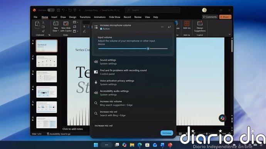The image size is (266, 149).
Task: Switch to the Design tab
Action: [x=72, y=17]
